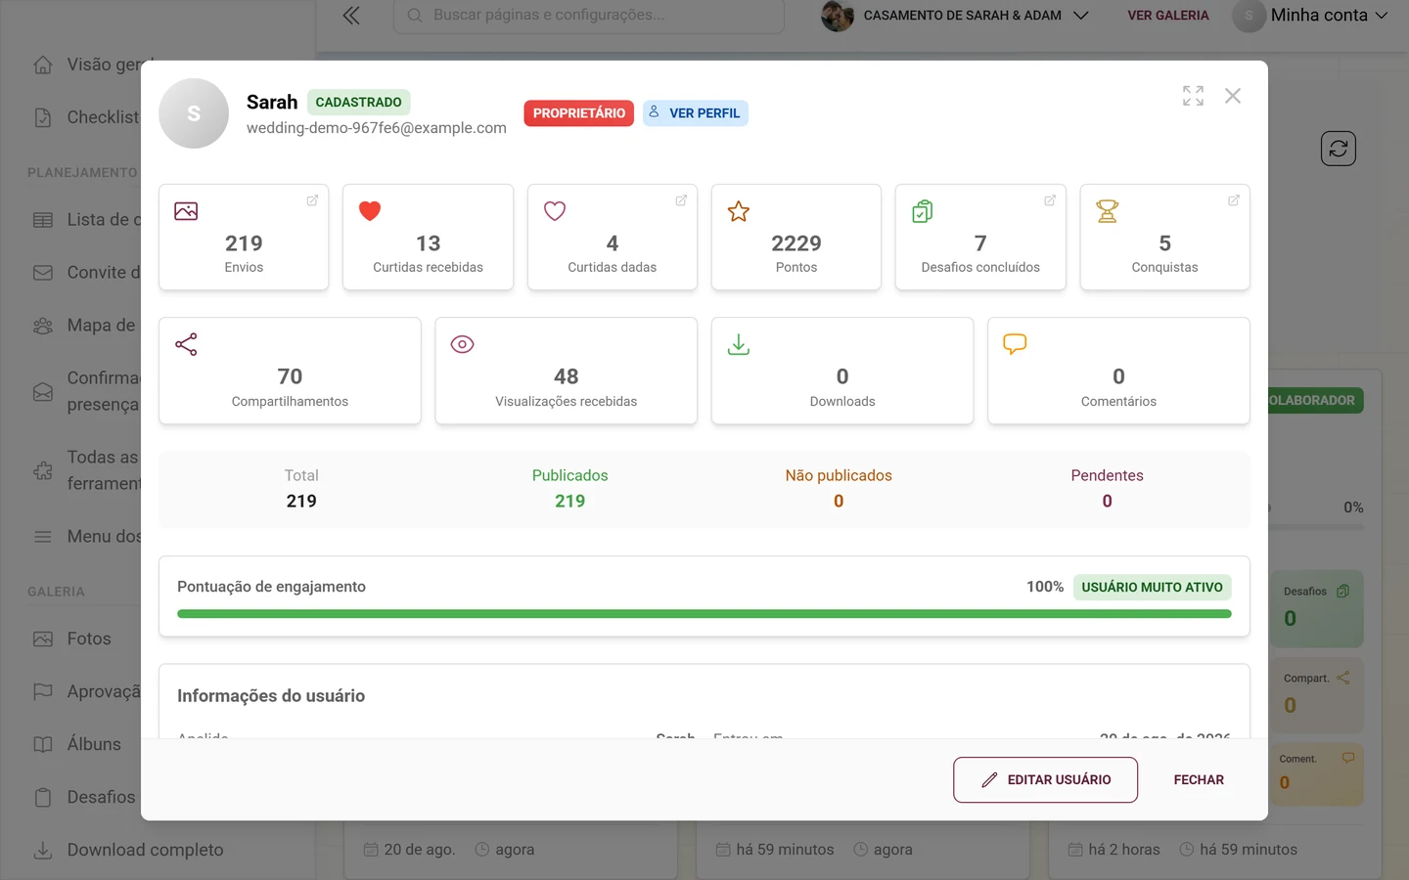The height and width of the screenshot is (880, 1409).
Task: Click the Informações do usuário heading
Action: [271, 696]
